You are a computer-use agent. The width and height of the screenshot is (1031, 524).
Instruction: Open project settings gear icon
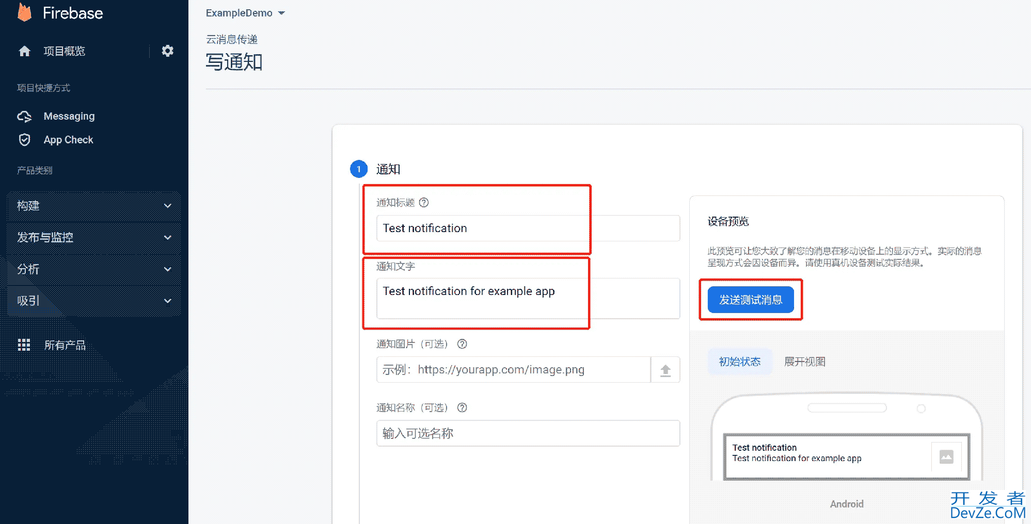tap(167, 51)
